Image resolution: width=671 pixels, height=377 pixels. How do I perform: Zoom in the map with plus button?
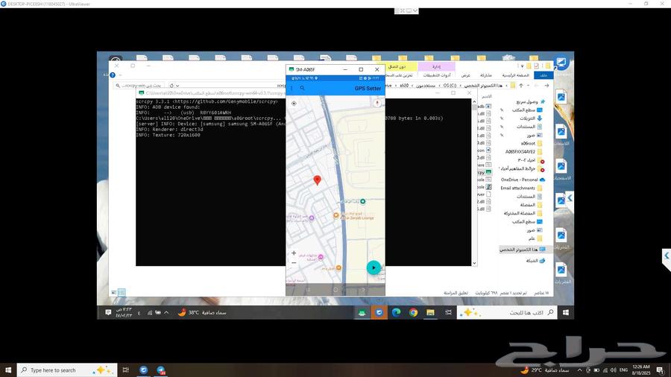[294, 253]
